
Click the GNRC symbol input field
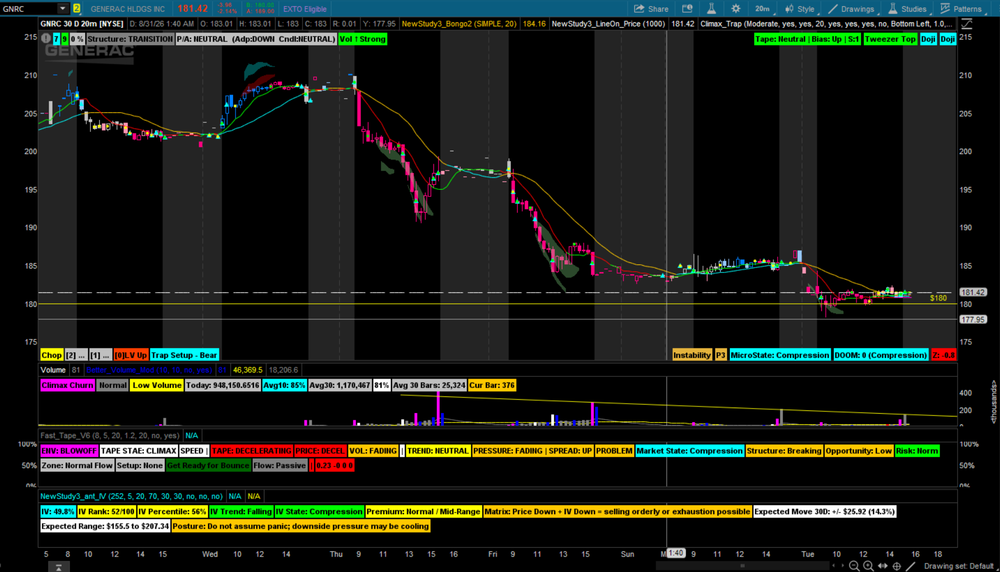(x=29, y=9)
